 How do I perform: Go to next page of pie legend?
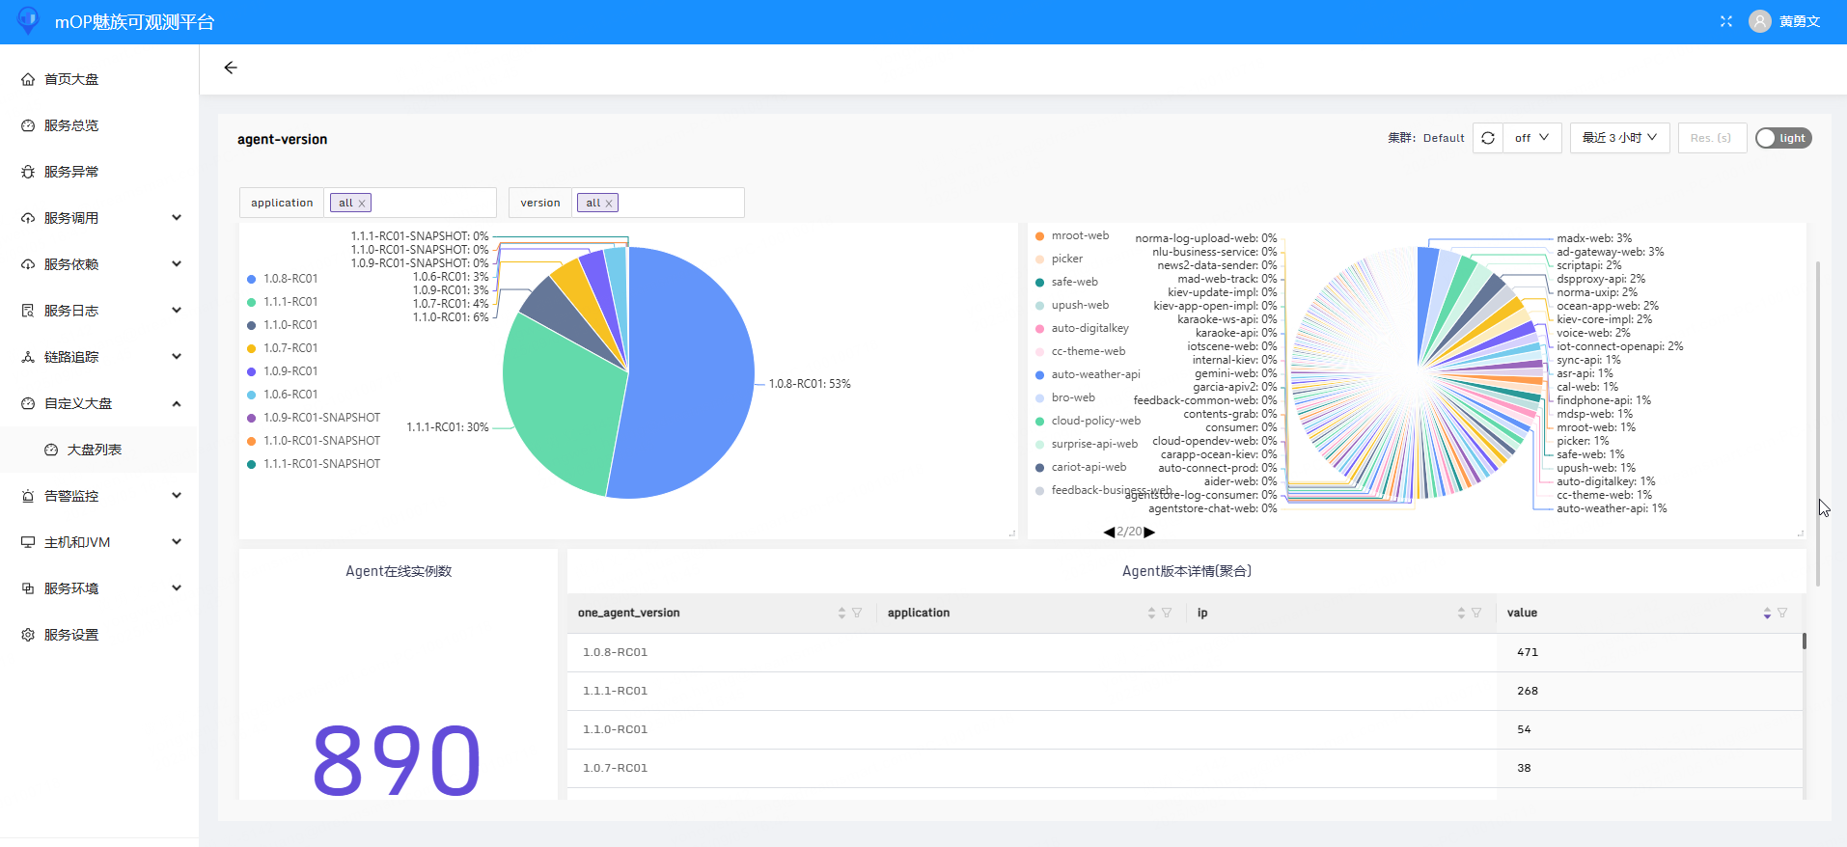(1149, 532)
